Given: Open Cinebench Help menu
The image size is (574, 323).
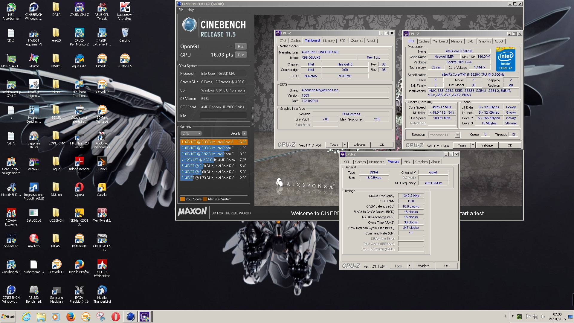Looking at the screenshot, I should 191,10.
